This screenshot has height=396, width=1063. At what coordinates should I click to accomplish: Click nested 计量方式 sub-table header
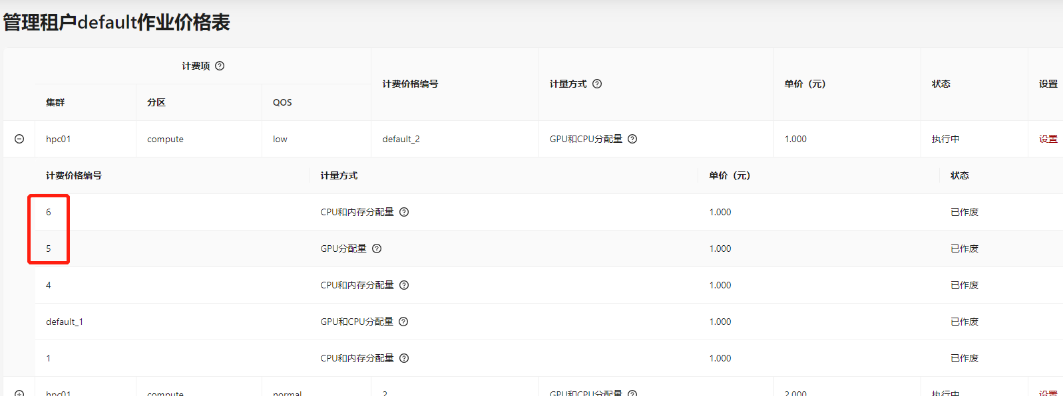[x=339, y=175]
